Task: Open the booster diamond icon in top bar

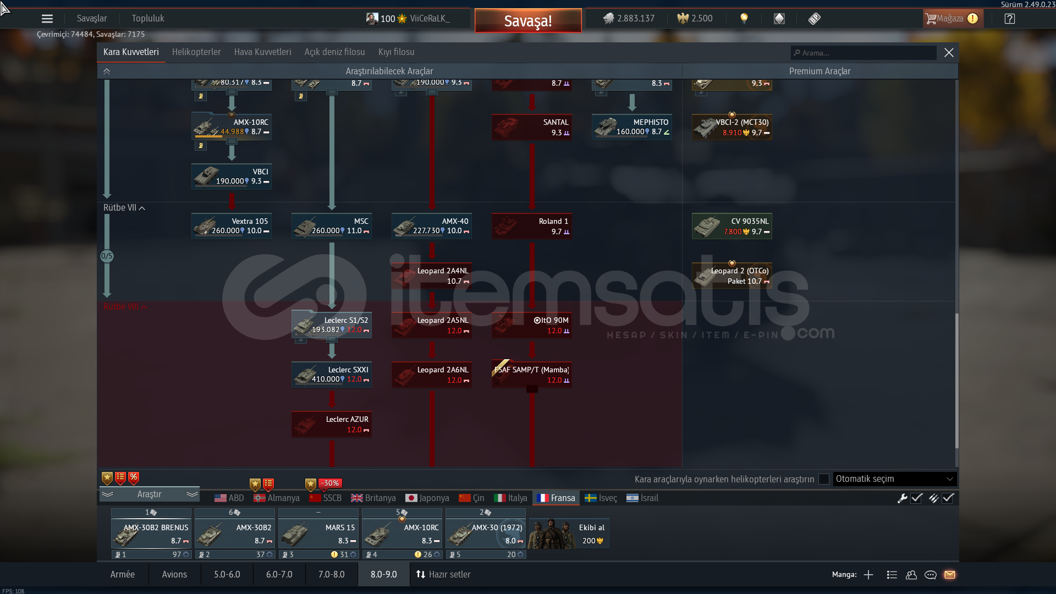Action: pos(779,19)
